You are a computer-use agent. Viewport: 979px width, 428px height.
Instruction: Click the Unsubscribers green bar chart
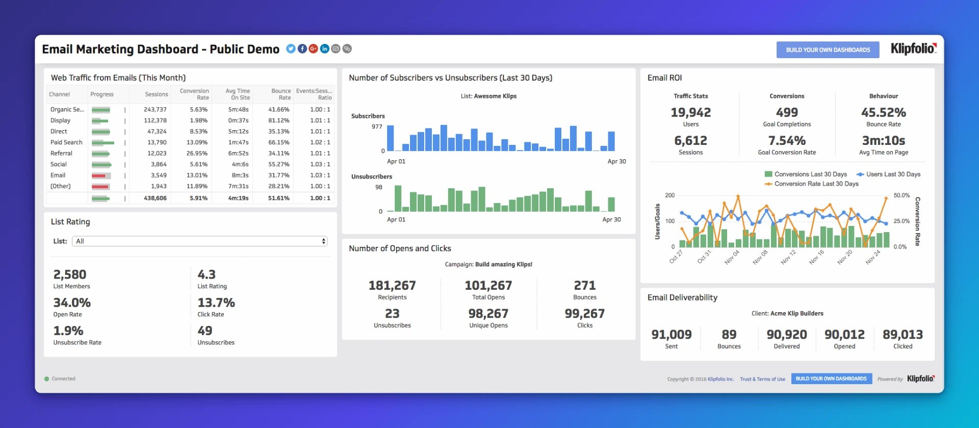(x=501, y=199)
